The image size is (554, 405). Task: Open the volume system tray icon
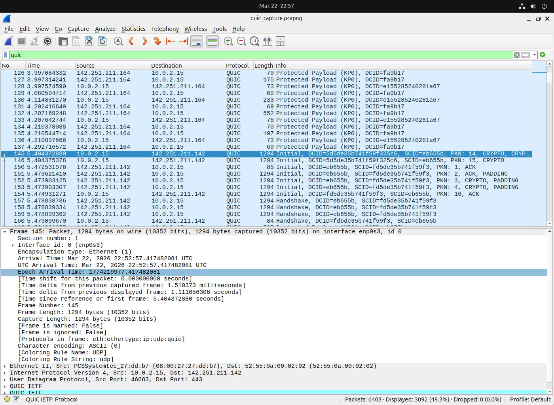tap(533, 6)
